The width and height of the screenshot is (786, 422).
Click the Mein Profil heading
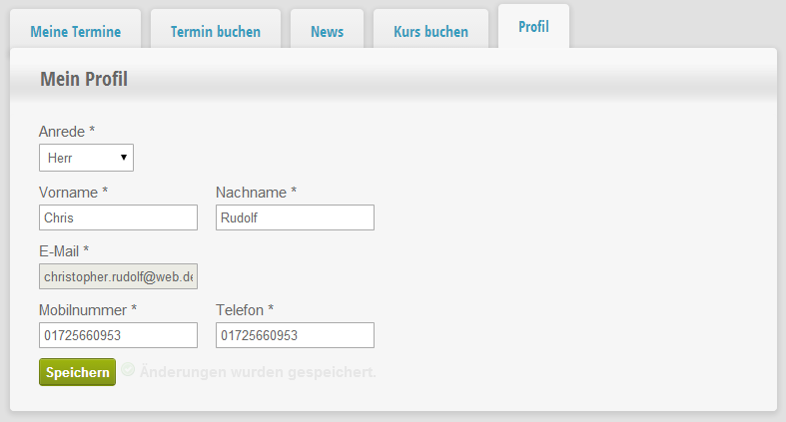(84, 79)
